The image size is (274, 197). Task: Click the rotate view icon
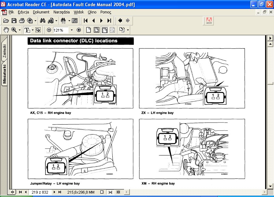click(122, 30)
